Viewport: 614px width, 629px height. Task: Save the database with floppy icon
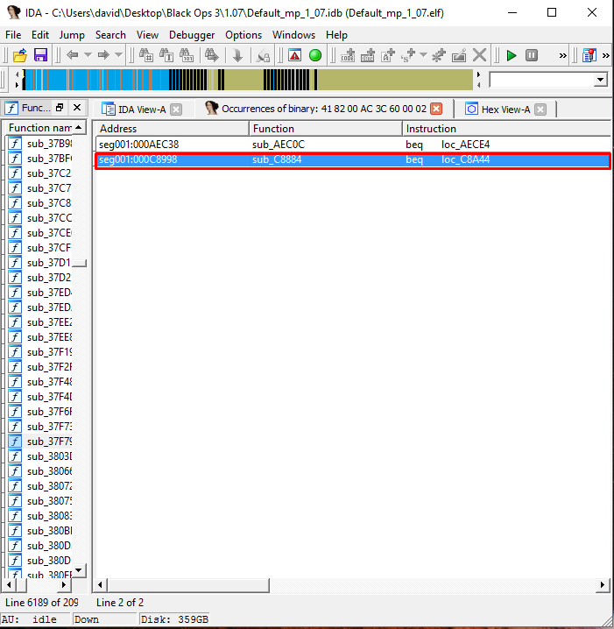pos(40,55)
